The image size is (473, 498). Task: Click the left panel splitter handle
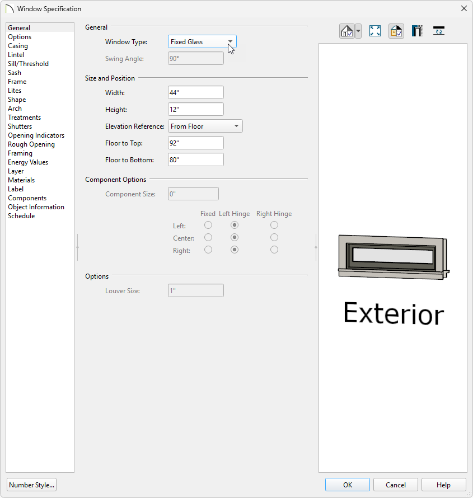coord(77,247)
